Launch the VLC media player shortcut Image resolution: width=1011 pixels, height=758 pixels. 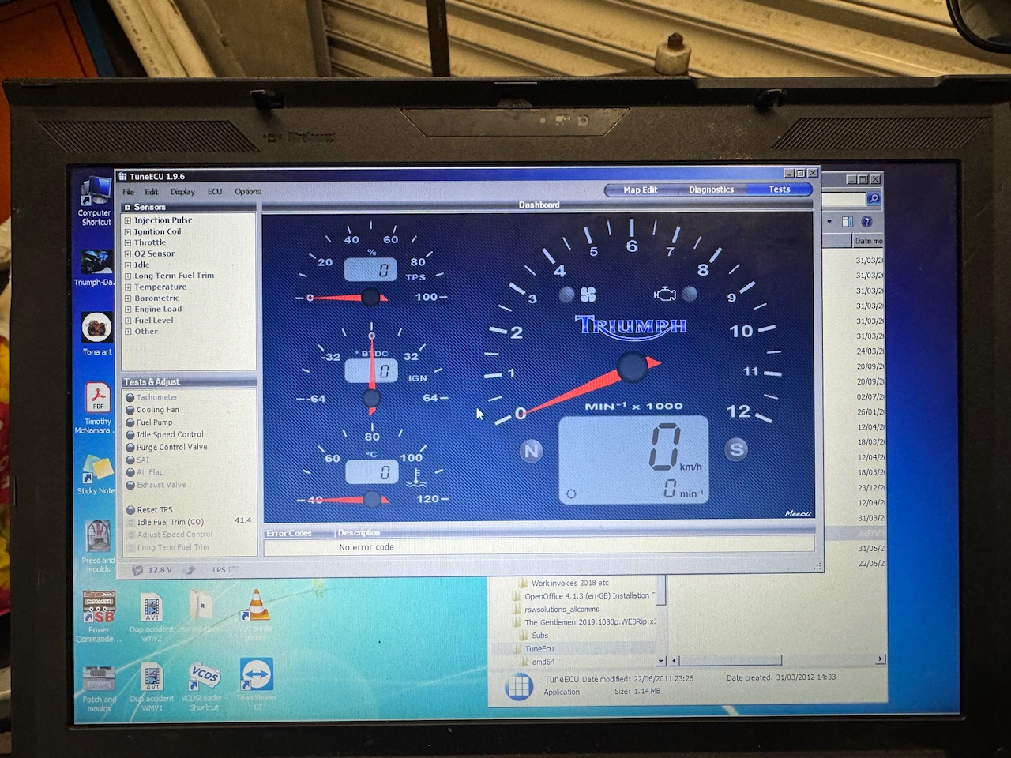pyautogui.click(x=256, y=615)
